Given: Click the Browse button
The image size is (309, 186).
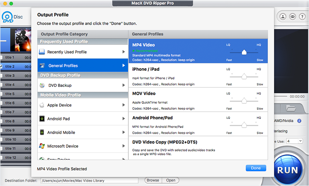Looking at the screenshot, I should 153,180.
